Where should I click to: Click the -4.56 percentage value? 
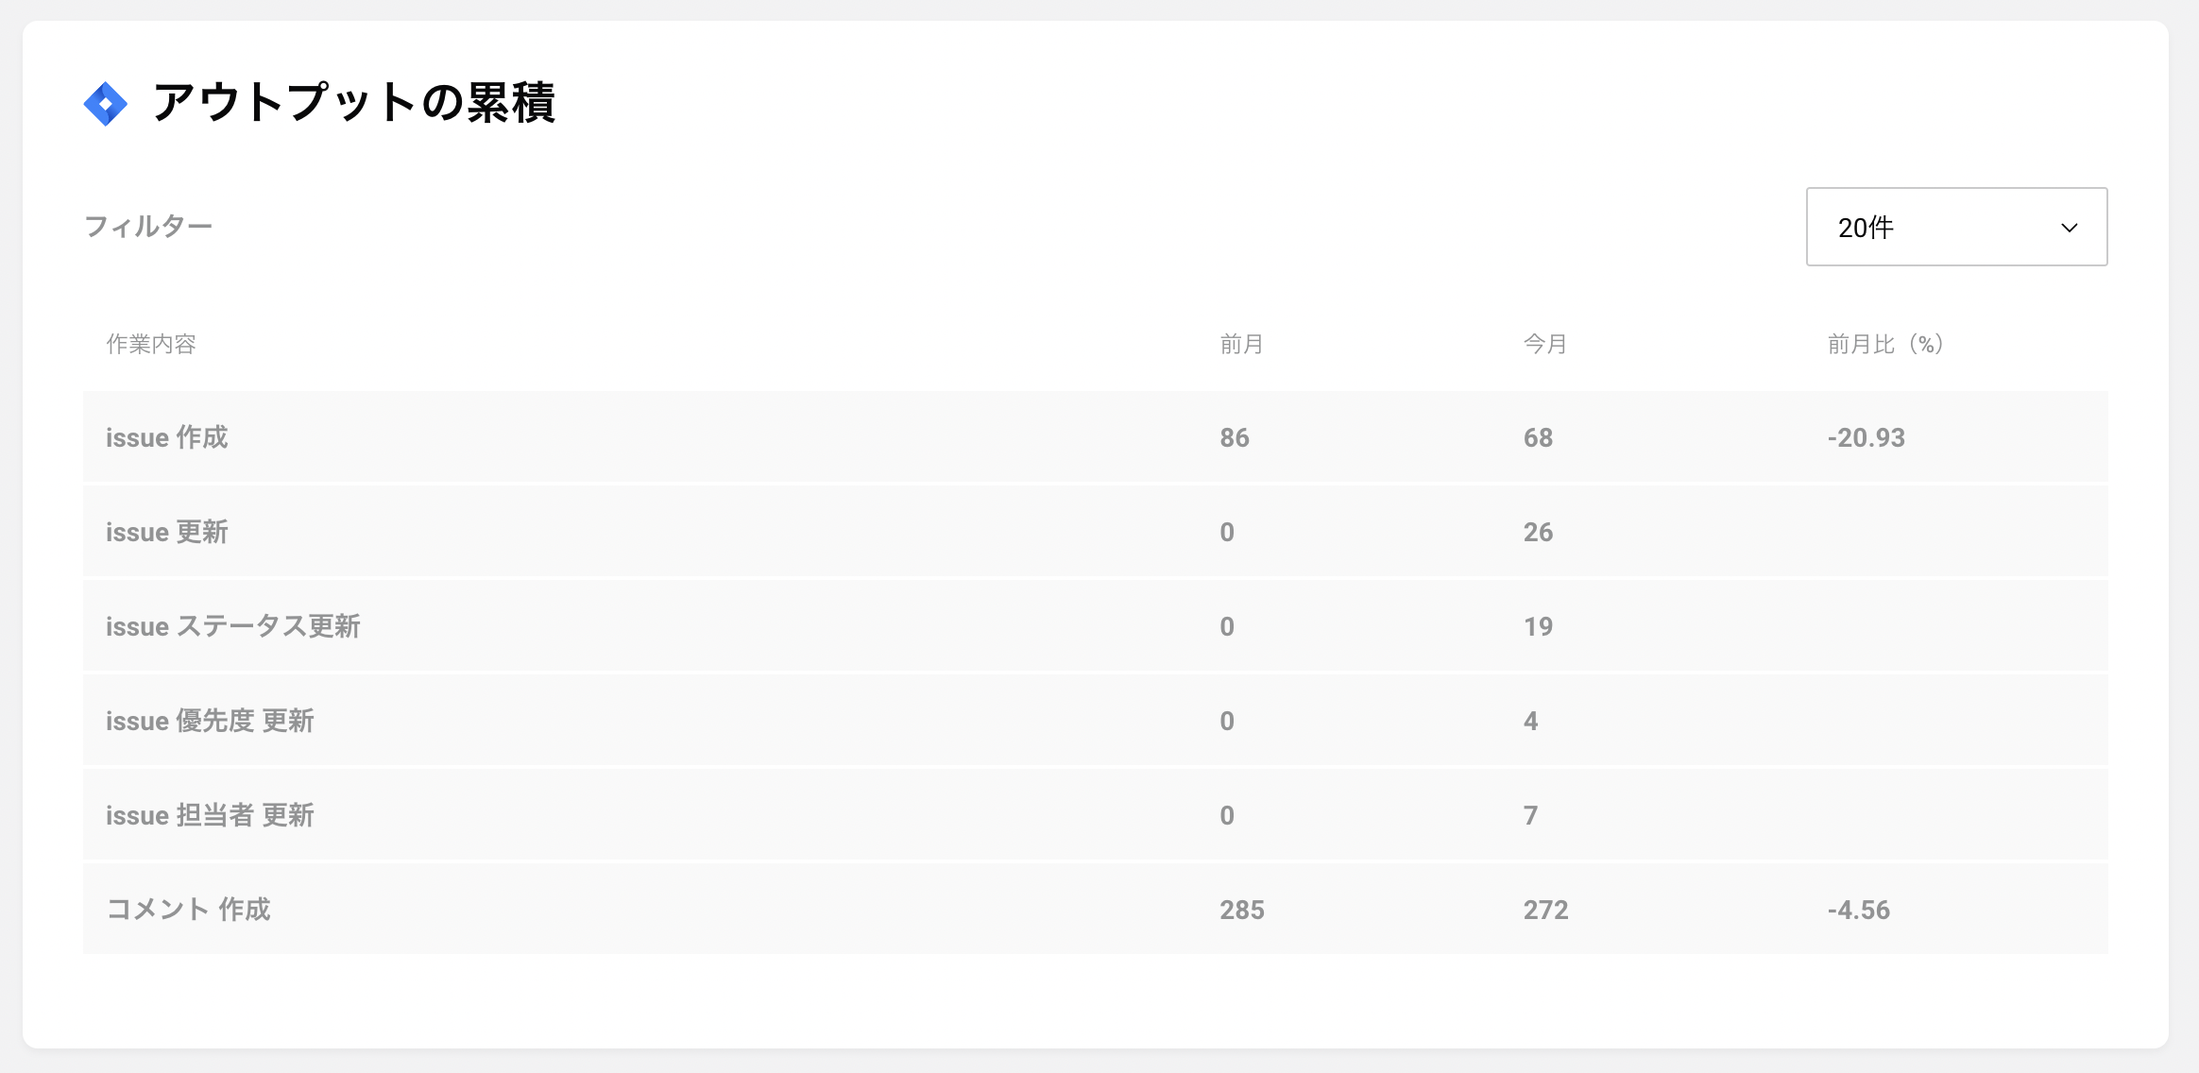1858,910
